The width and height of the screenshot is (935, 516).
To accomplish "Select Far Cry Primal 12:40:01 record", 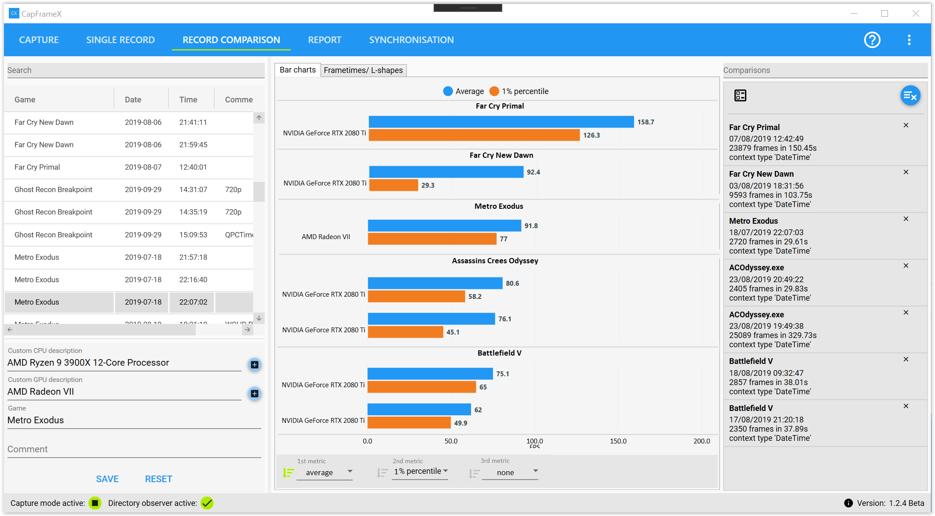I will 128,167.
